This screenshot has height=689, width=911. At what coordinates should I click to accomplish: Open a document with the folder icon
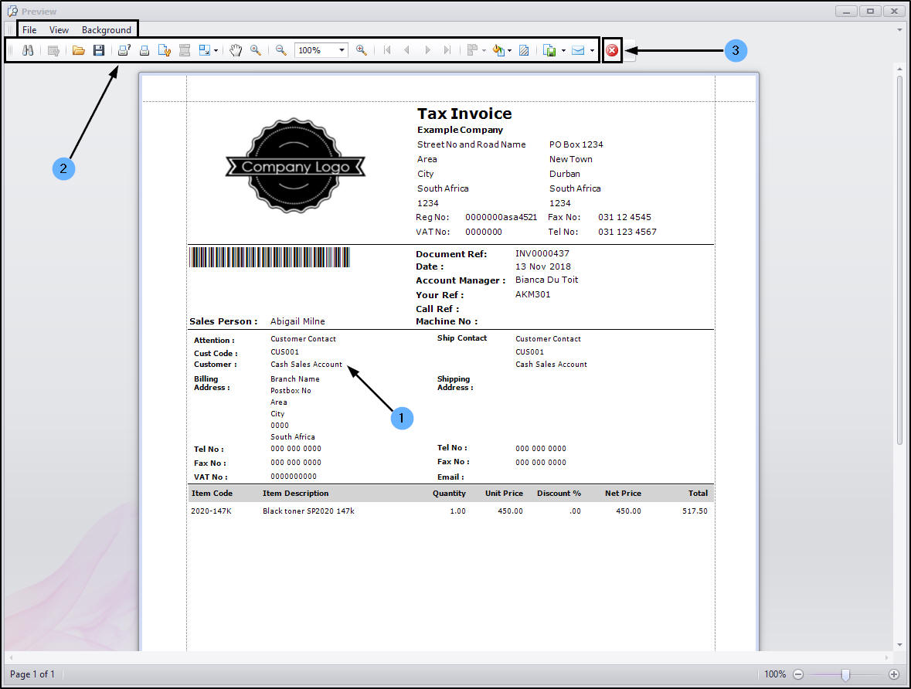click(x=78, y=50)
